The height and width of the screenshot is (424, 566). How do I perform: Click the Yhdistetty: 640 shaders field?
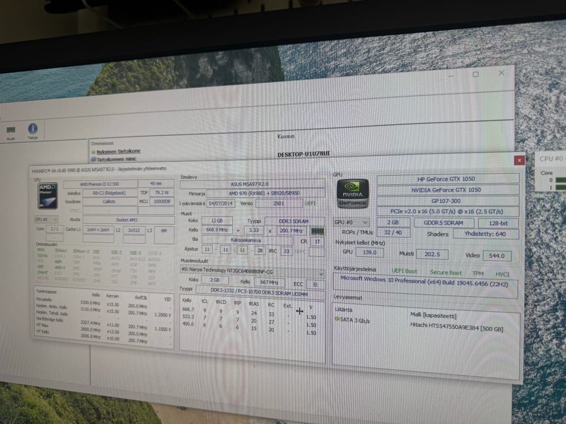(485, 234)
